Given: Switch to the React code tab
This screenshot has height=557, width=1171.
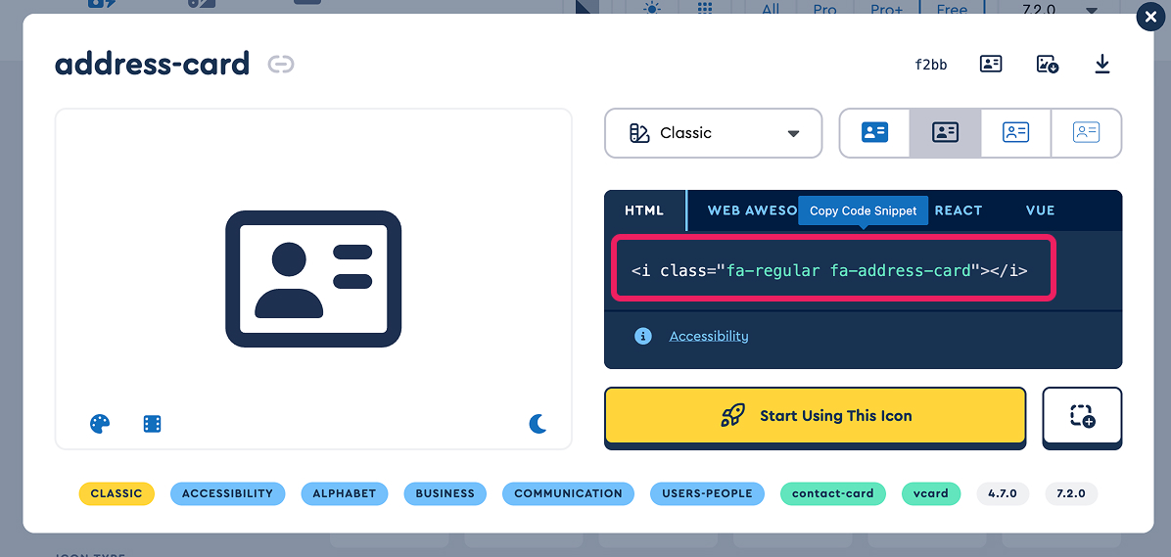Looking at the screenshot, I should [959, 210].
